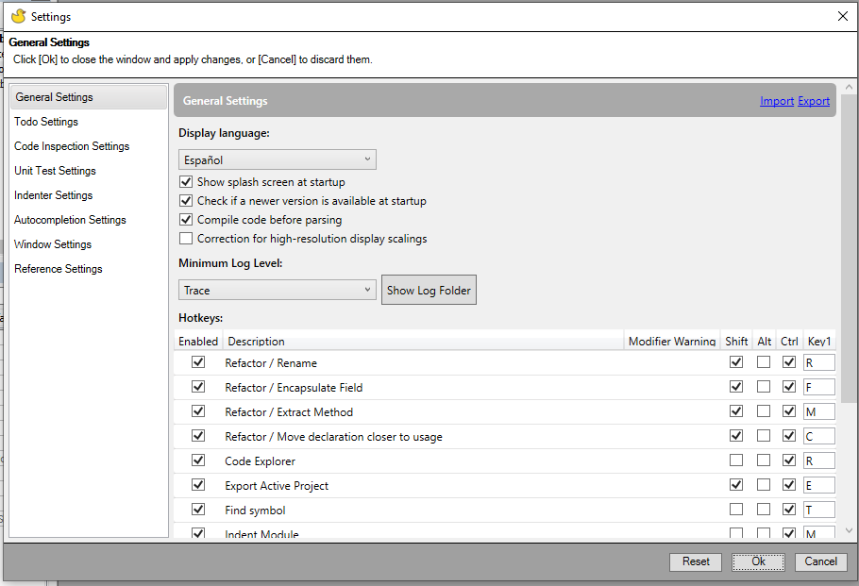Toggle Ctrl for Refactor / Extract Method
The height and width of the screenshot is (586, 859).
click(x=789, y=411)
